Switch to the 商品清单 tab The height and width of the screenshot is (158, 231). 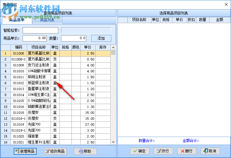click(x=17, y=20)
